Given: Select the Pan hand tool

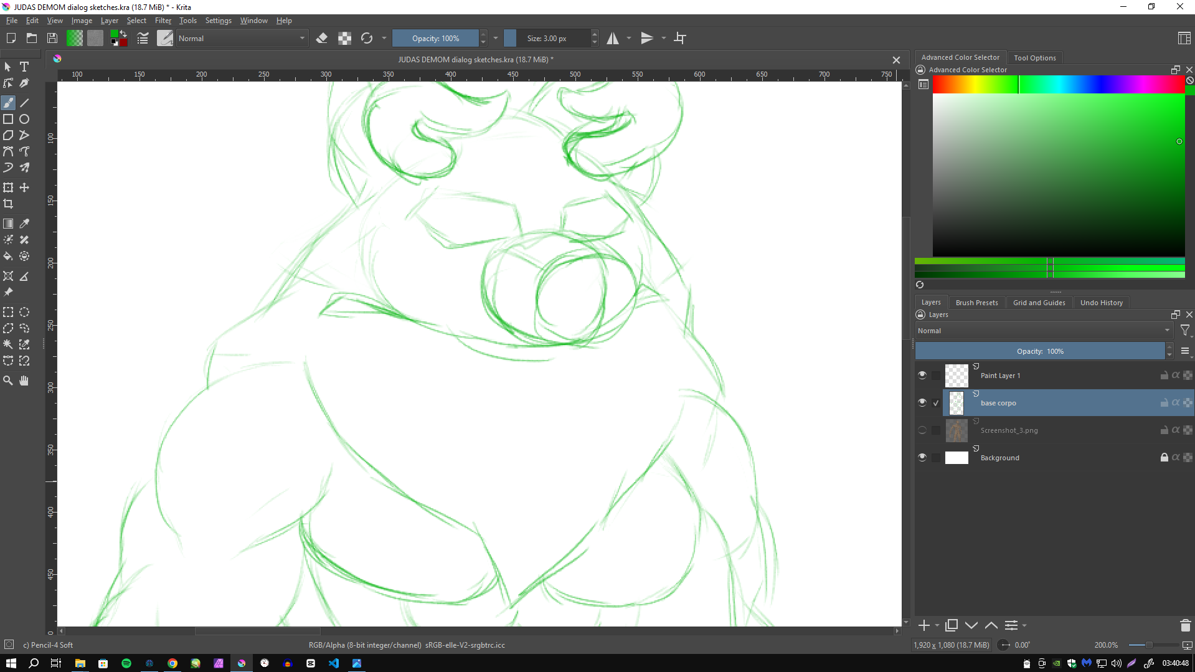Looking at the screenshot, I should 24,381.
